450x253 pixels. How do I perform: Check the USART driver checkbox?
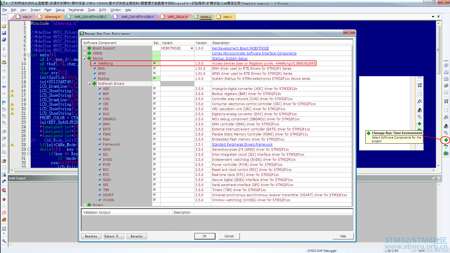coord(154,195)
